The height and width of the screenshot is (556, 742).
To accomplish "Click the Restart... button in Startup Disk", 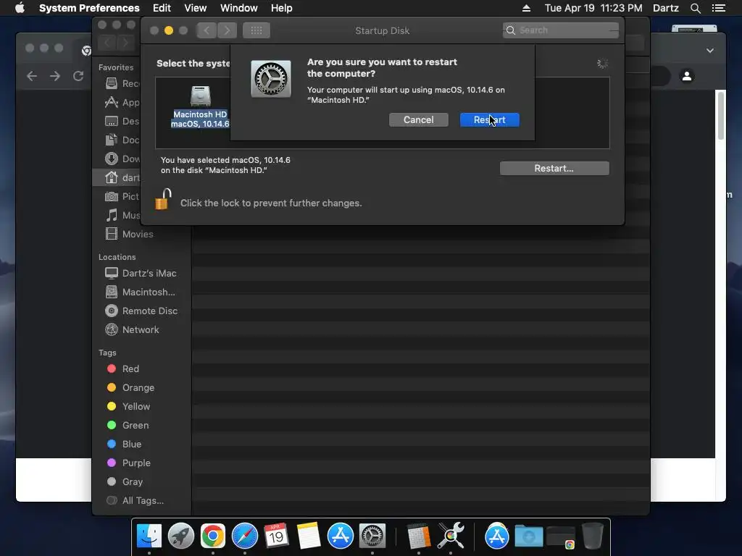I will click(554, 168).
